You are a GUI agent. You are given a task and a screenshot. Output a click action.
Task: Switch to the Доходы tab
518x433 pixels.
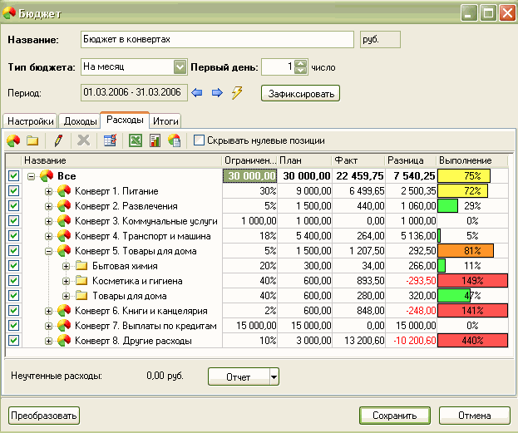80,121
